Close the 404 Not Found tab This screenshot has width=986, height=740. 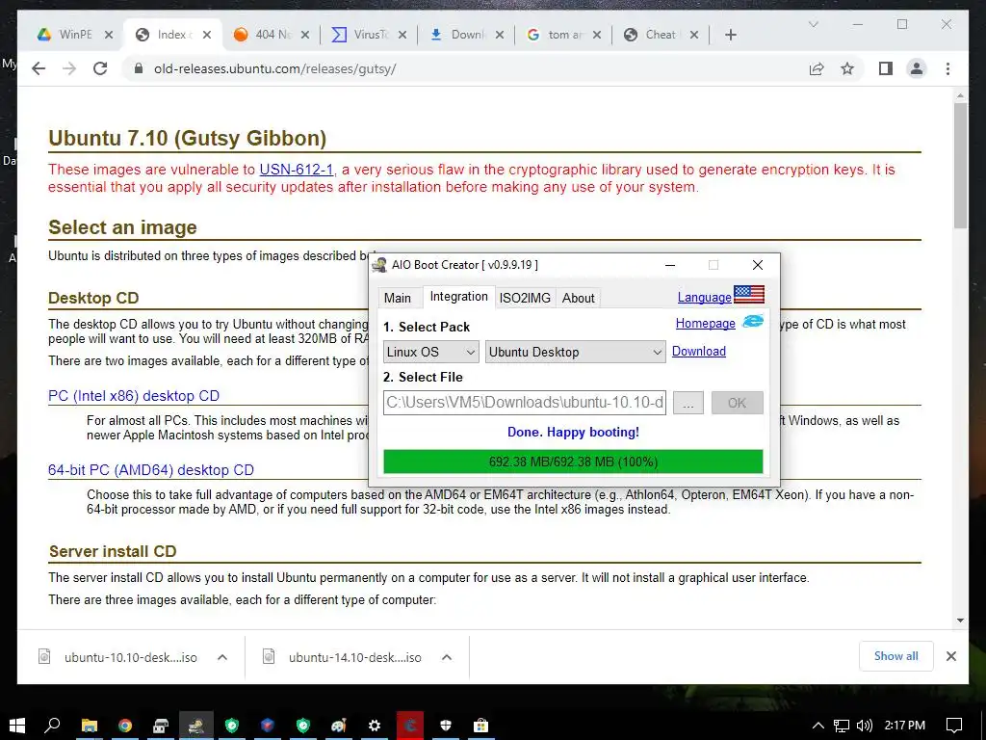click(305, 35)
